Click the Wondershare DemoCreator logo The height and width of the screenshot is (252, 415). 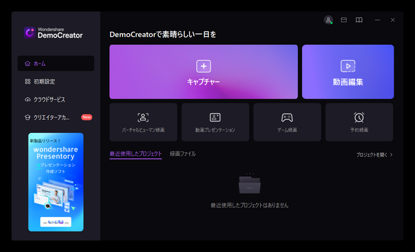click(x=53, y=33)
